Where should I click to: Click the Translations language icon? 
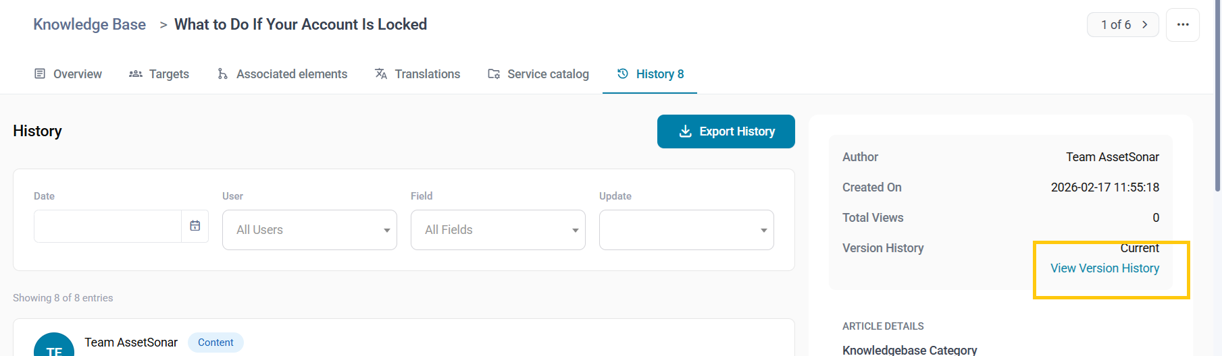tap(381, 73)
